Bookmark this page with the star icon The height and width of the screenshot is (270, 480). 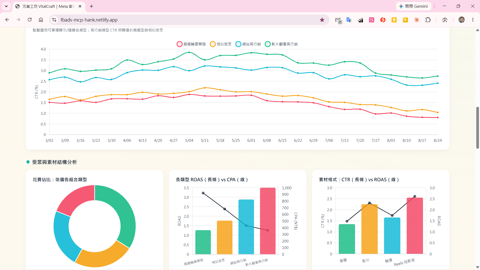[322, 20]
